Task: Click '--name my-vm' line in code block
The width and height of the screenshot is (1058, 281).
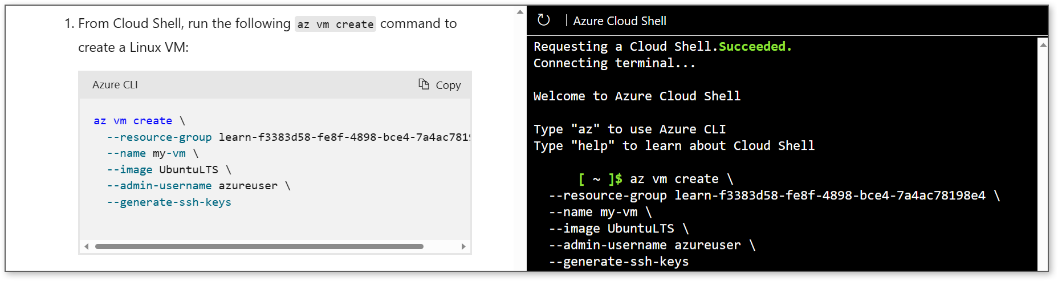Action: click(x=153, y=153)
